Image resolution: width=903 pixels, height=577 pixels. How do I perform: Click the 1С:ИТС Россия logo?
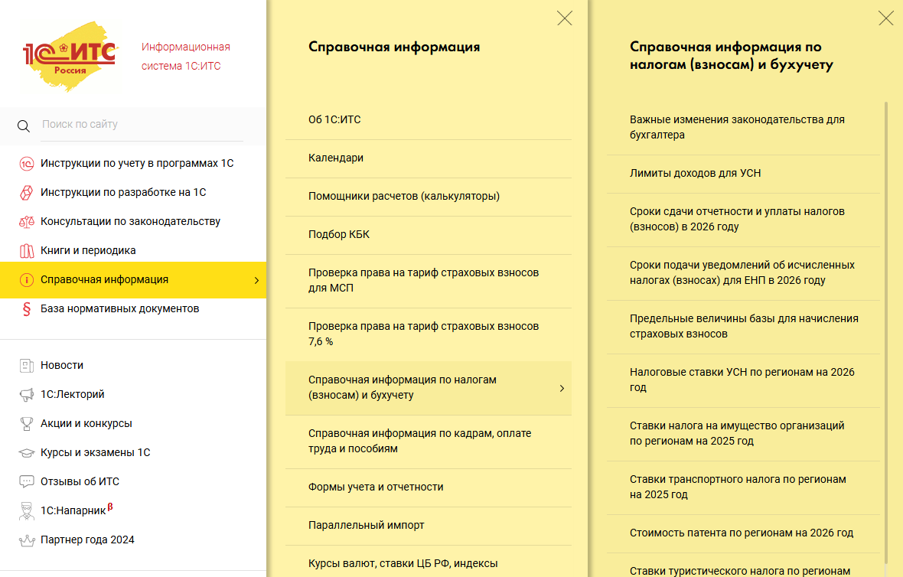pos(71,57)
